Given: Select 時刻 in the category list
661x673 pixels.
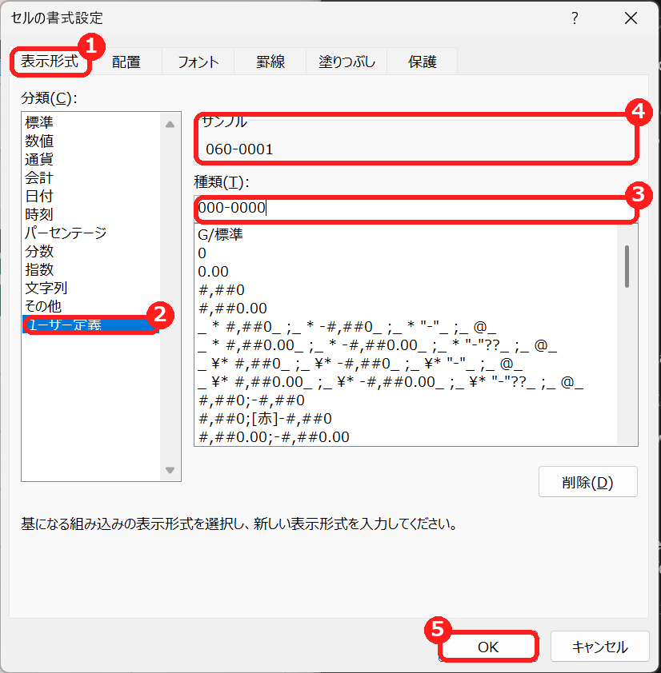Looking at the screenshot, I should tap(91, 214).
